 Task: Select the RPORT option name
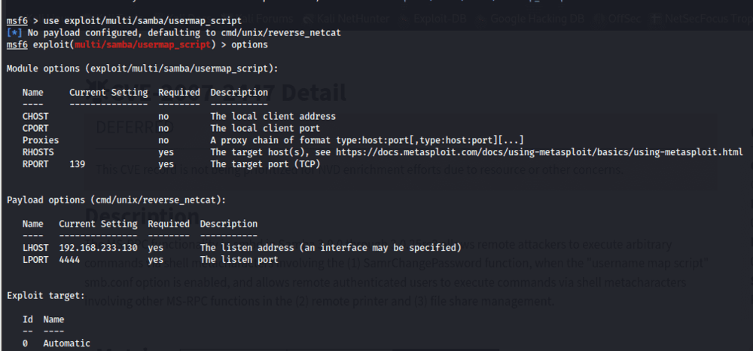click(x=35, y=164)
